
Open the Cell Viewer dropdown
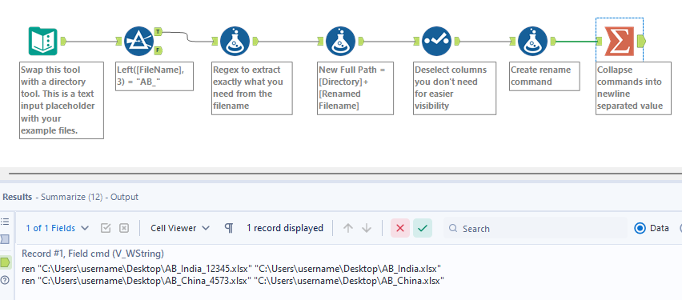tap(180, 228)
